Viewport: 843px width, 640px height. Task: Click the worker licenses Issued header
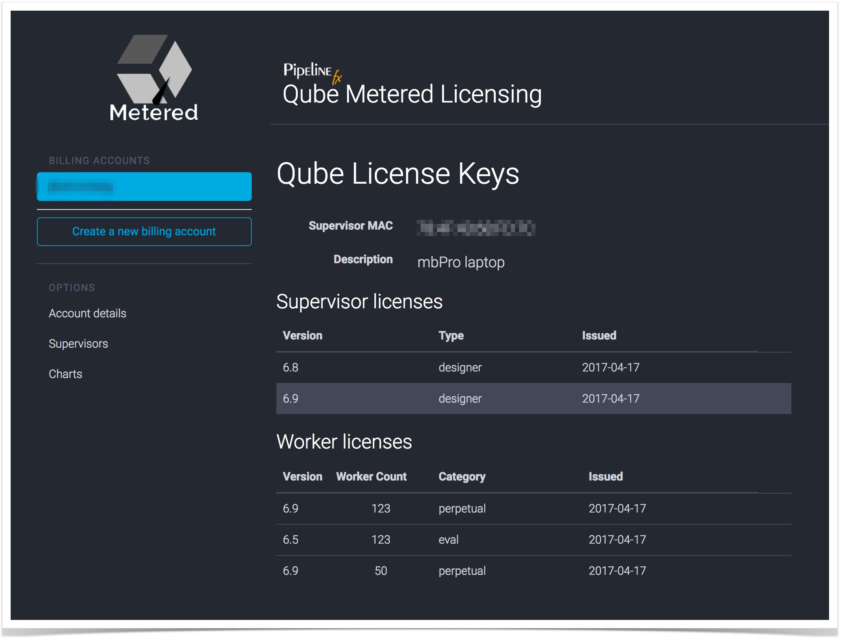pos(606,476)
